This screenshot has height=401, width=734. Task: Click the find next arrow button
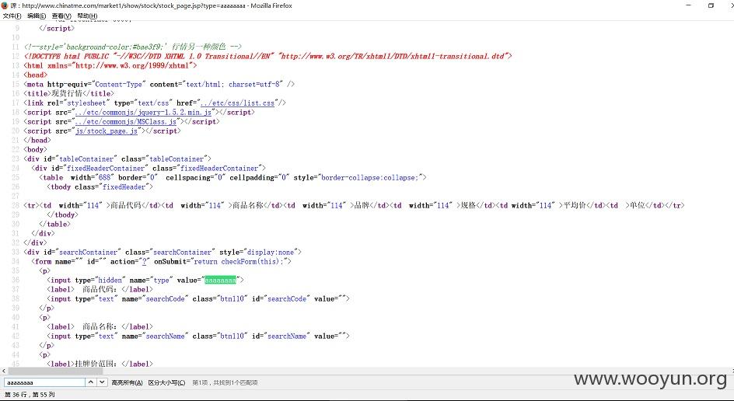[x=102, y=382]
